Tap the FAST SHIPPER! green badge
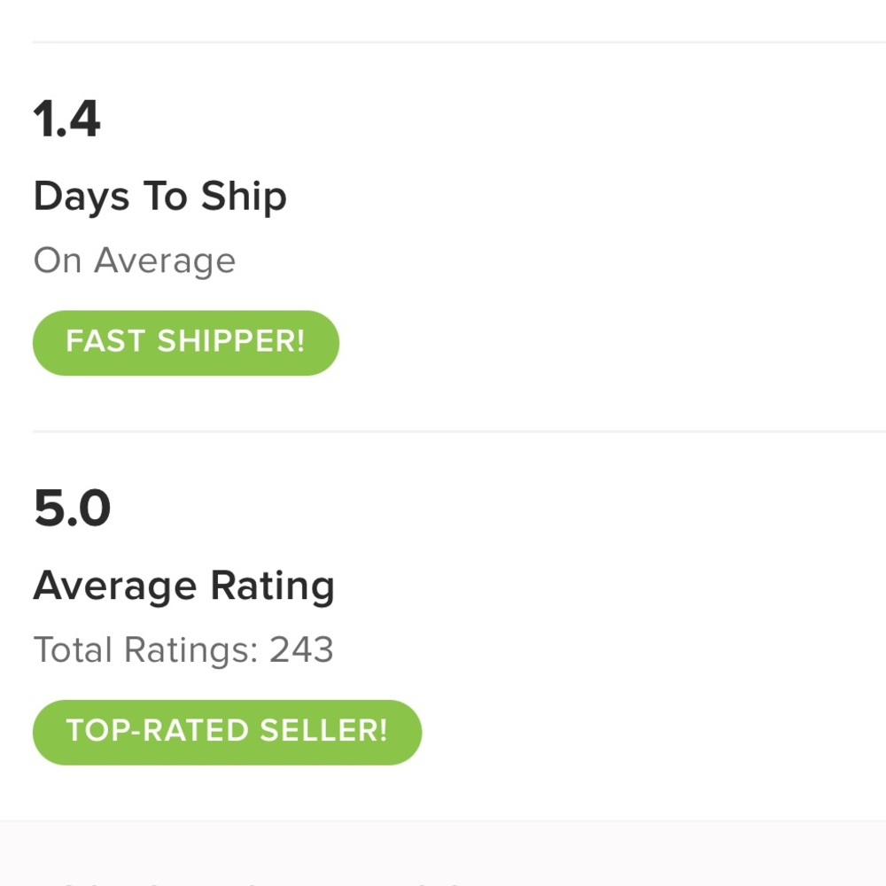 185,343
